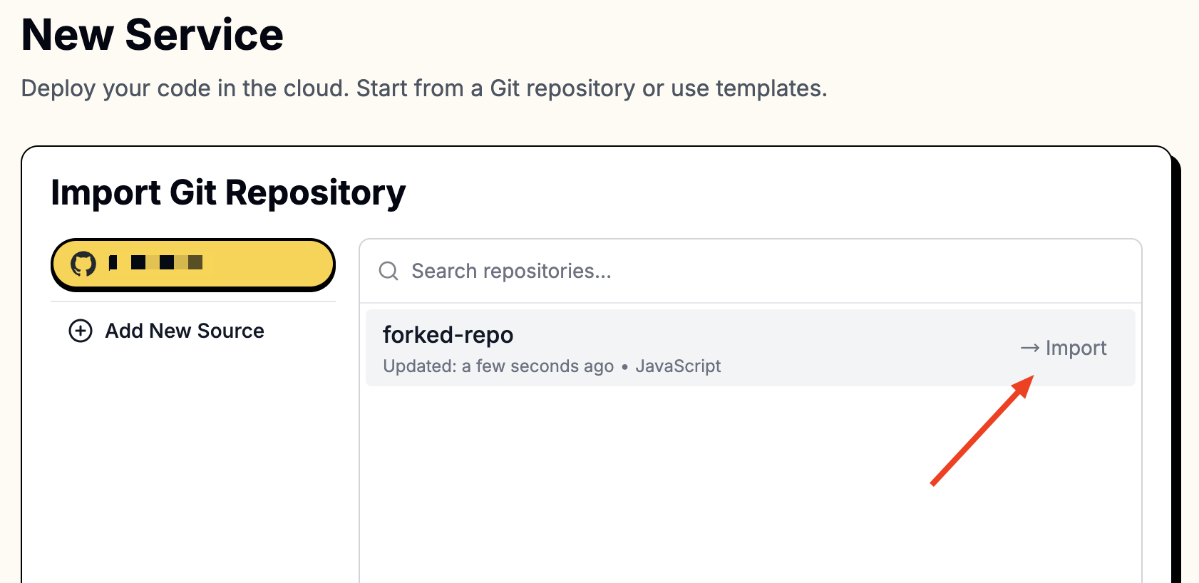
Task: Click the magnifying glass search icon
Action: tap(388, 271)
